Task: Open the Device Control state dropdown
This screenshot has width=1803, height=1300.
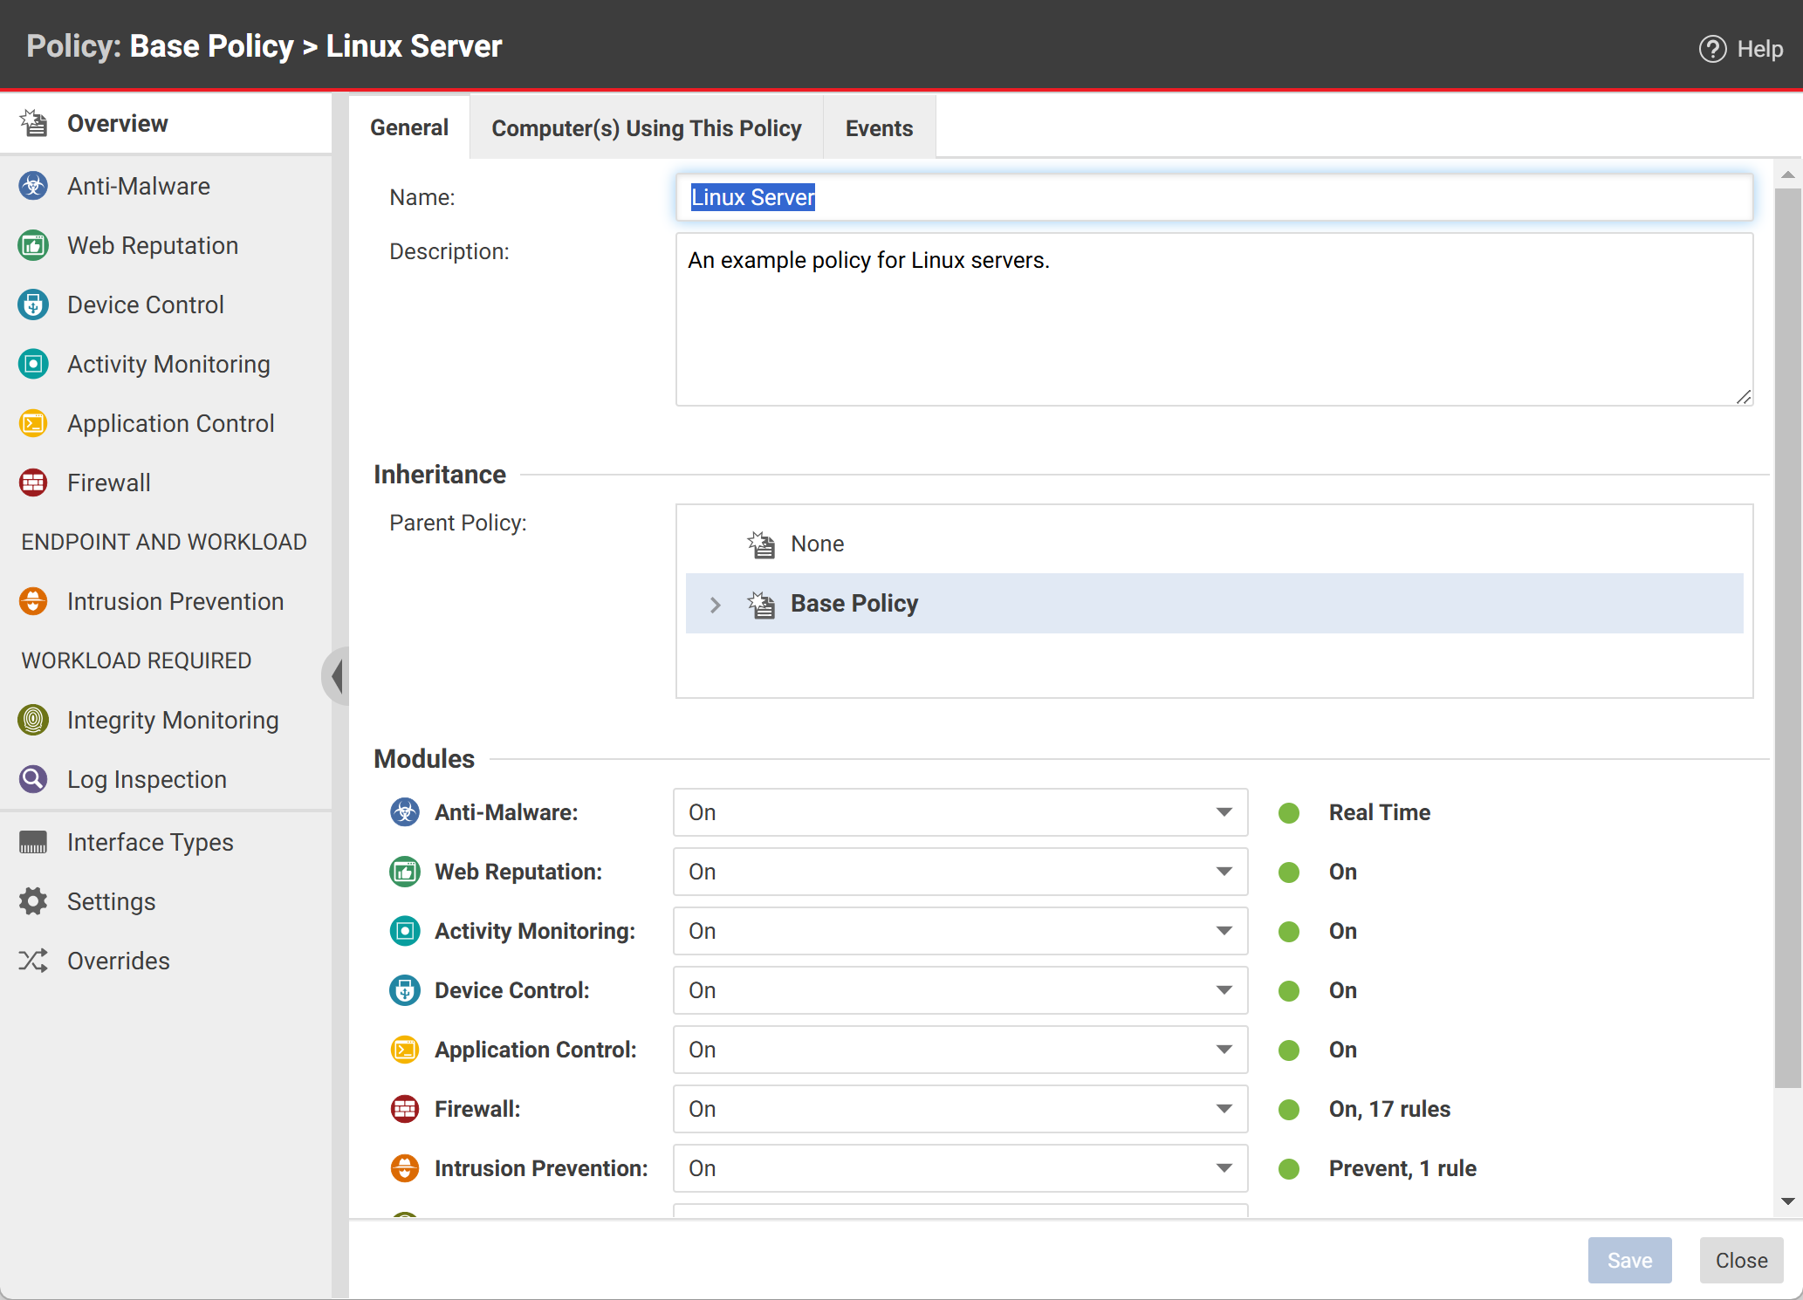Action: pyautogui.click(x=960, y=990)
